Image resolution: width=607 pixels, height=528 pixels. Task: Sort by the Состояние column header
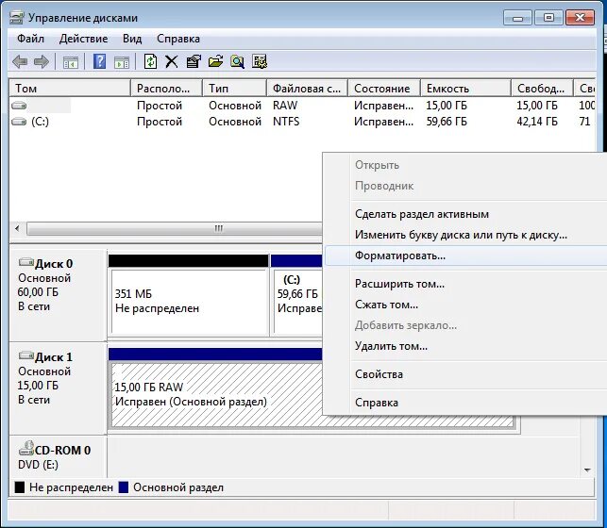(384, 88)
